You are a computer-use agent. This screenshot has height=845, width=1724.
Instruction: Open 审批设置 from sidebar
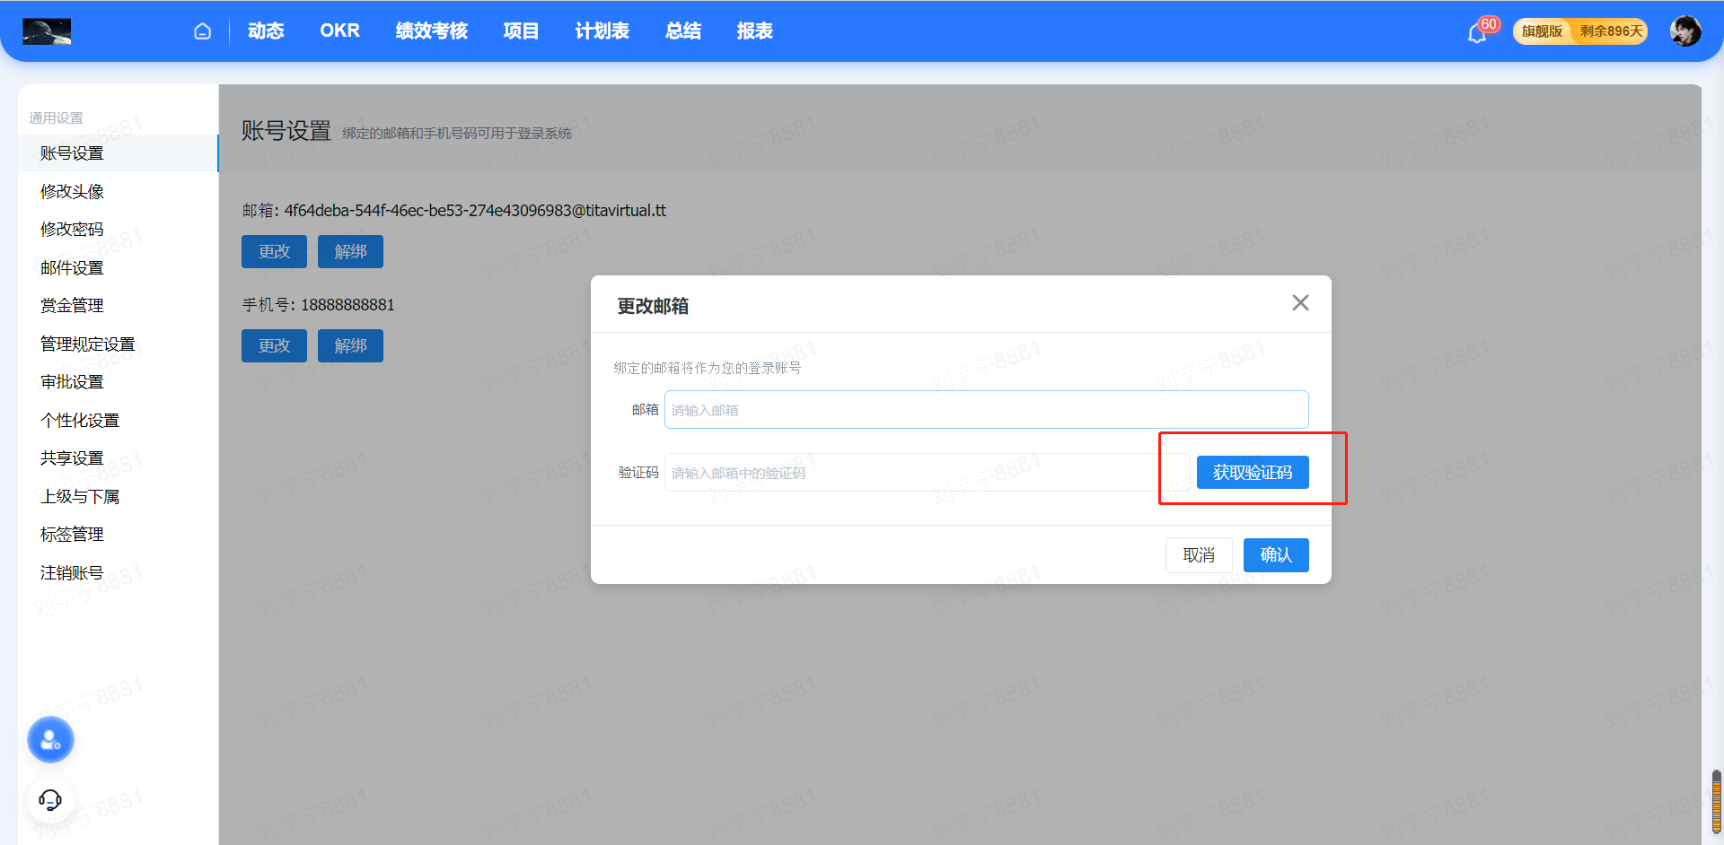pos(72,382)
